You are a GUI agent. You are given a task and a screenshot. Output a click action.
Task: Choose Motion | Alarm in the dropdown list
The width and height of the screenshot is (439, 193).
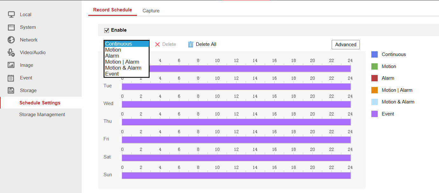(x=122, y=62)
